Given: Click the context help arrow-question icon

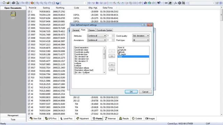Looking at the screenshot, I should click(159, 3).
